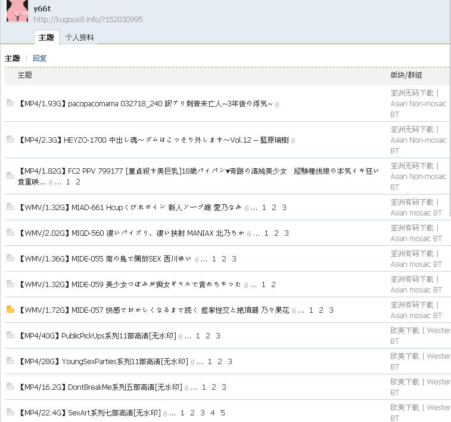Viewport: 451px width, 422px height.
Task: Click the attachment icon after the HEYZO-1700 title
Action: [x=293, y=141]
